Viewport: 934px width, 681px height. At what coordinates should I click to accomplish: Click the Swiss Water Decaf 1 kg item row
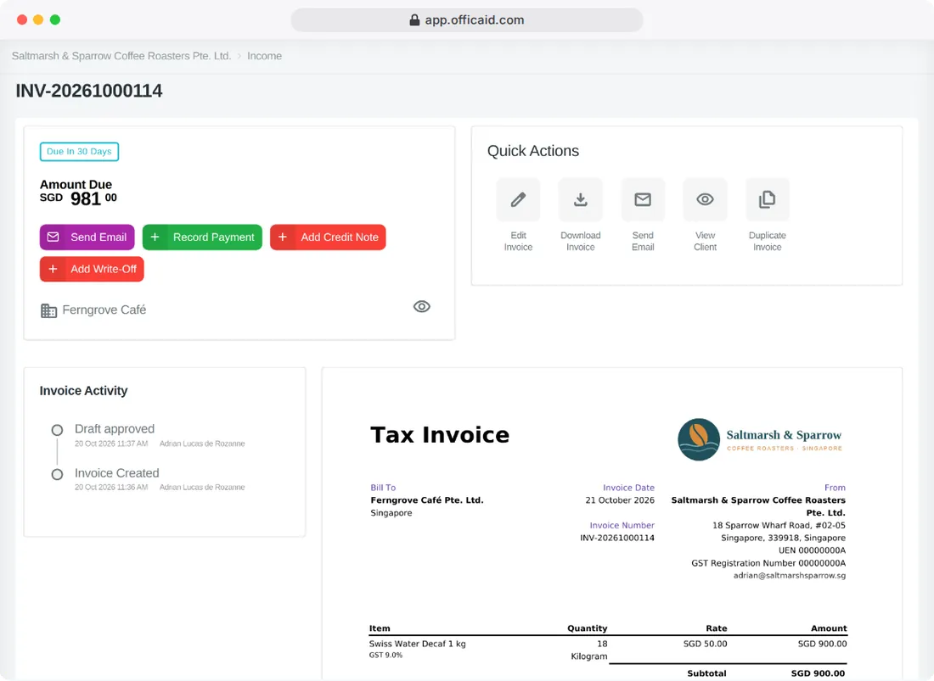pos(608,650)
